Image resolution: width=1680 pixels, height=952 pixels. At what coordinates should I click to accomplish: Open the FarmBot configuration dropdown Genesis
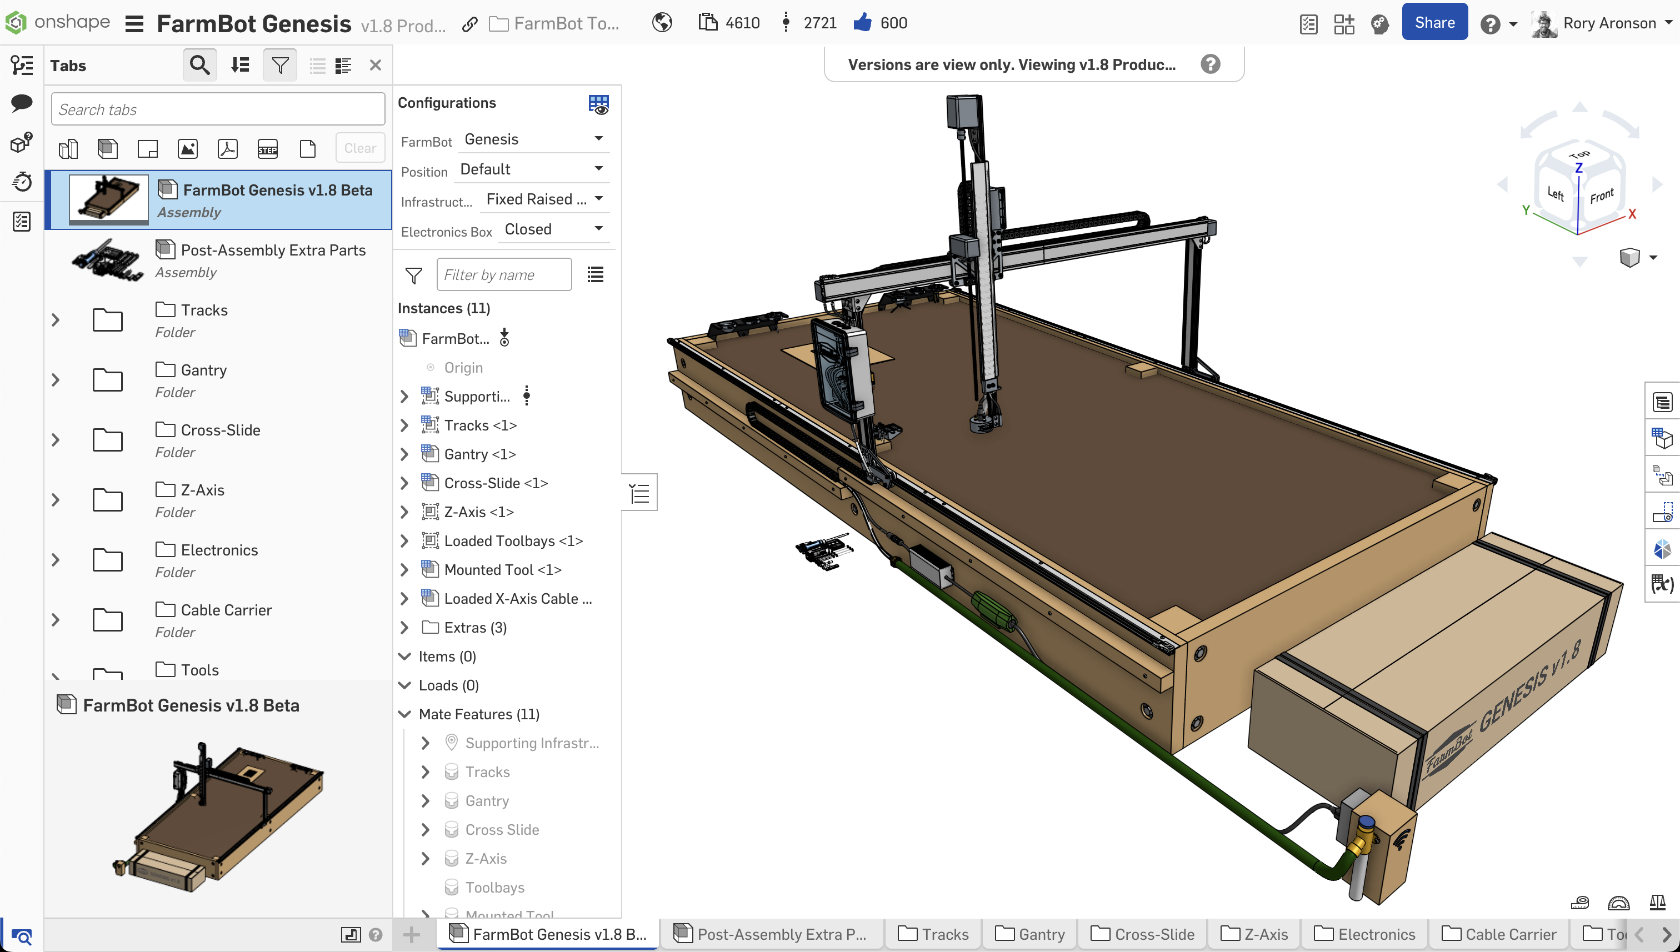point(534,139)
